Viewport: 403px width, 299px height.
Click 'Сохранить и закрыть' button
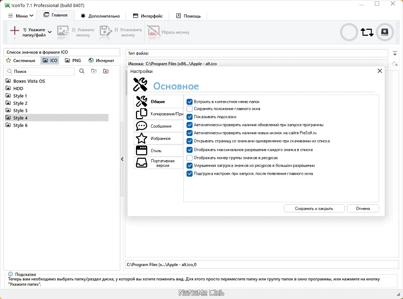coord(314,209)
